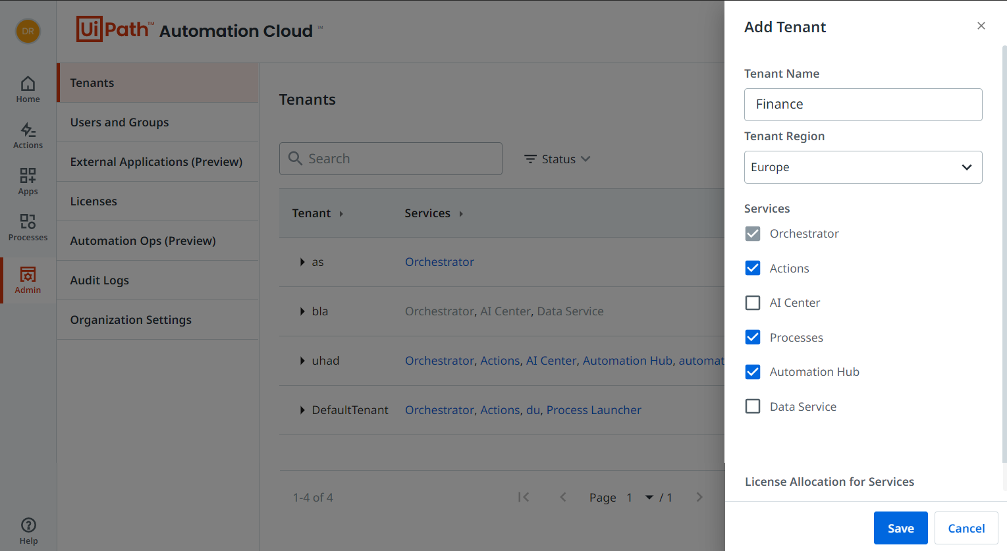Screen dimensions: 1007x551
Task: Click the 'DefaultTenant' tenant name
Action: pyautogui.click(x=350, y=410)
